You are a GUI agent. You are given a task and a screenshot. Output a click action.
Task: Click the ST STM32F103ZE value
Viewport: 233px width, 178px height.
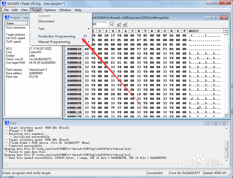click(40, 49)
